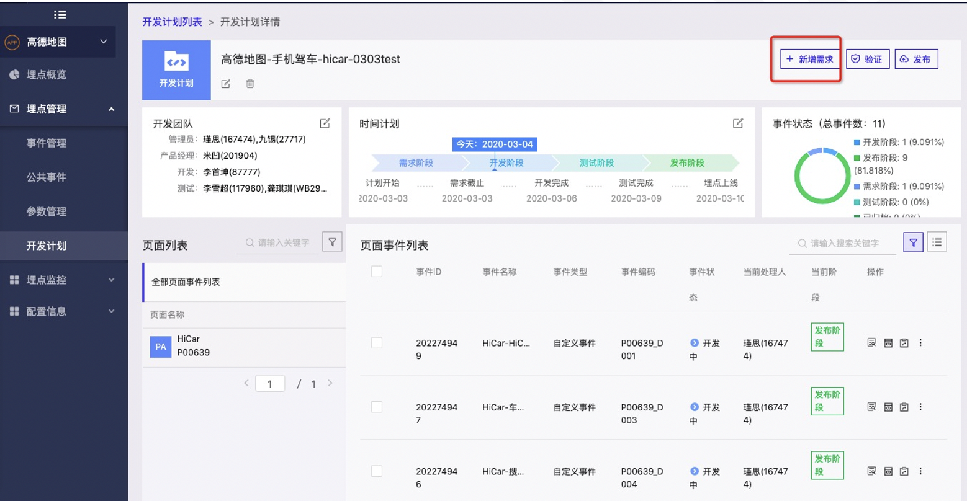Click the event code P00639_D001

[x=642, y=349]
